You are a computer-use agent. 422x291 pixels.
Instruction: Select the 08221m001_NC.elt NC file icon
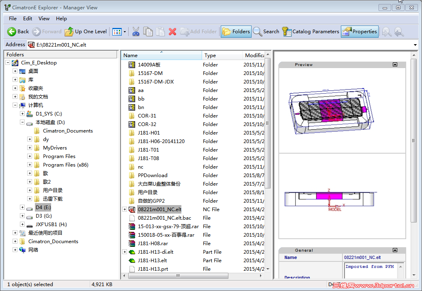(131, 209)
